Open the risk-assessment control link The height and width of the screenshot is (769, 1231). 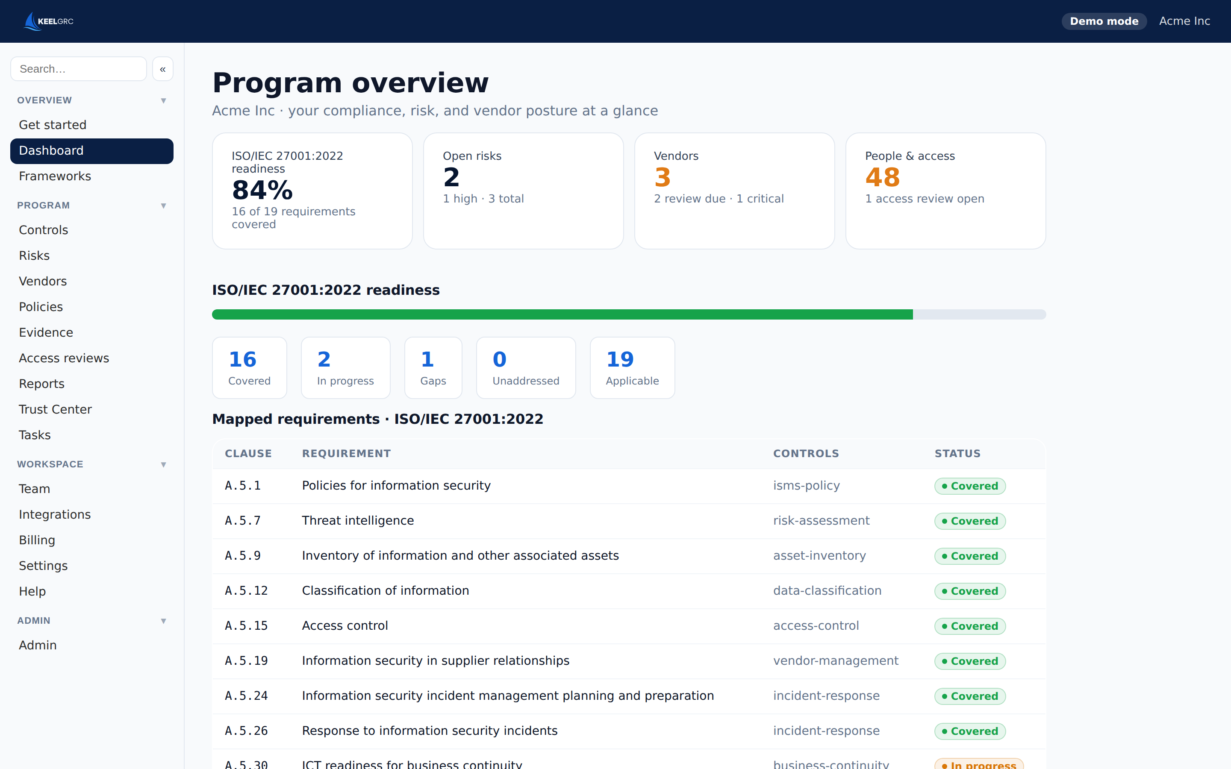(822, 521)
